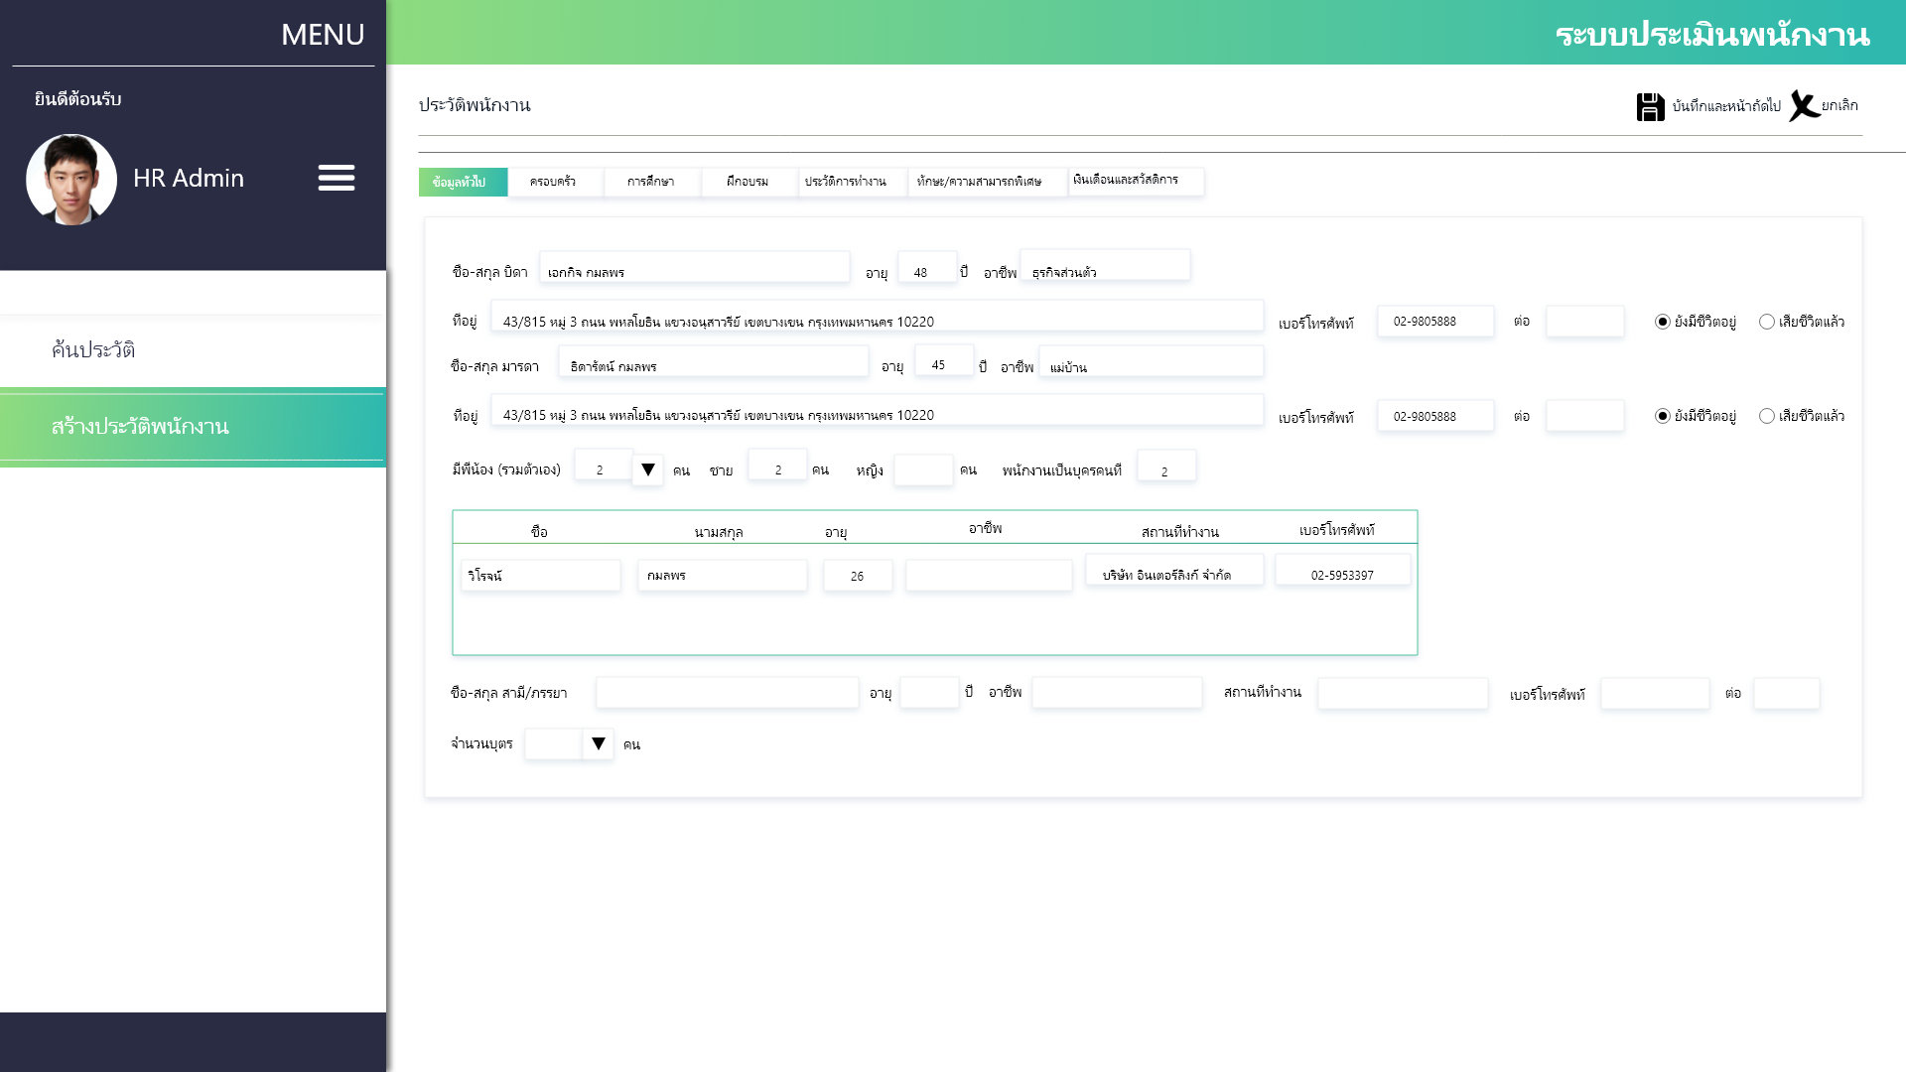
Task: Expand the number of children dropdown arrow
Action: (599, 743)
